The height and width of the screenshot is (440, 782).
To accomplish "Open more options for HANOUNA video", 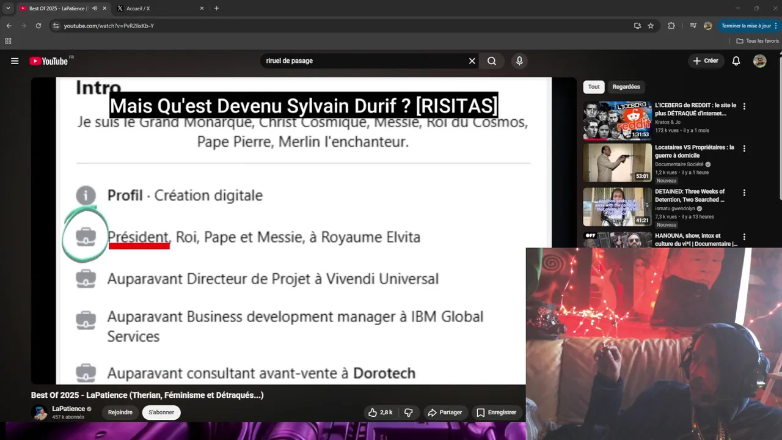I will pyautogui.click(x=744, y=237).
